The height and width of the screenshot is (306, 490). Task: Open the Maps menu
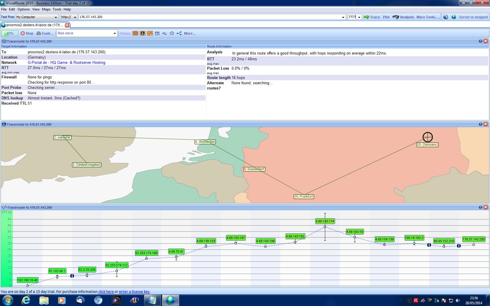tap(46, 9)
